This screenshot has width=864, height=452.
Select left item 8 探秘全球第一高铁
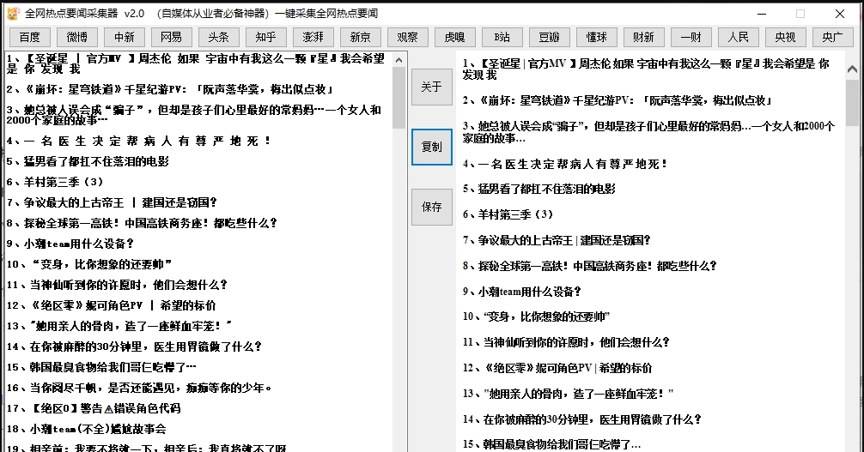coord(143,223)
